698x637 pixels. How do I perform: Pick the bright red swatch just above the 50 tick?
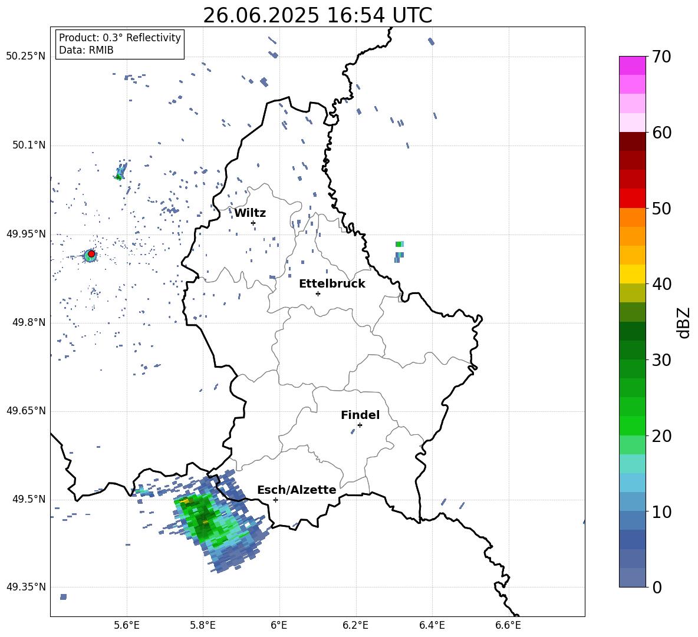[632, 199]
